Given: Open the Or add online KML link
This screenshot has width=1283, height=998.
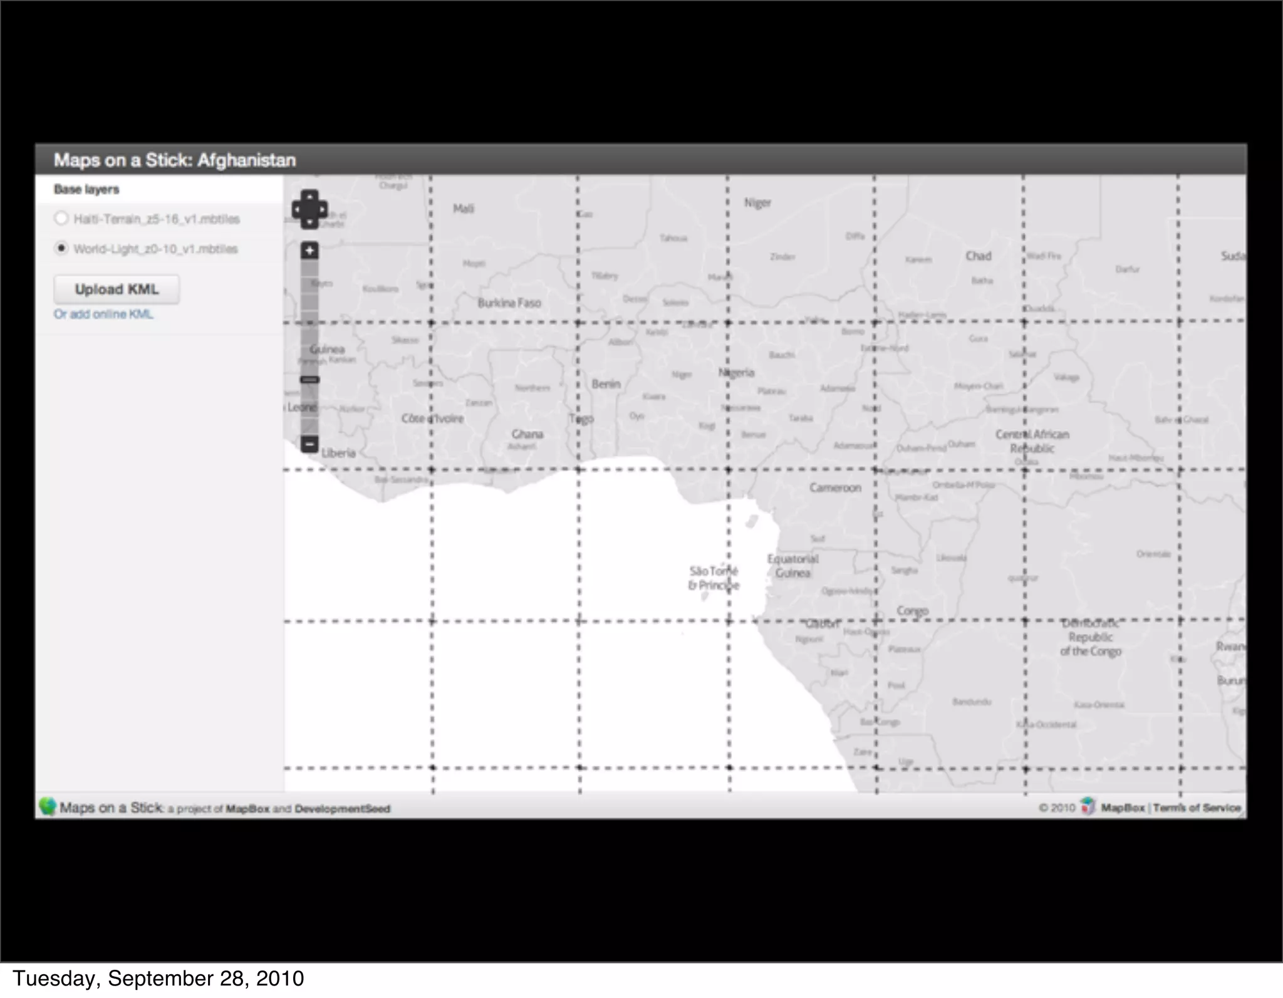Looking at the screenshot, I should pos(103,314).
